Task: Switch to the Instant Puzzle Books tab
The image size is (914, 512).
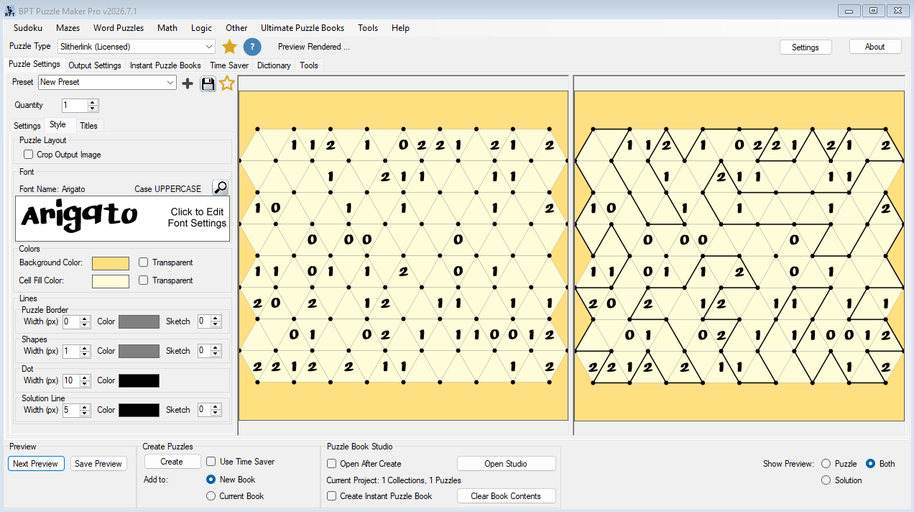Action: [x=165, y=65]
